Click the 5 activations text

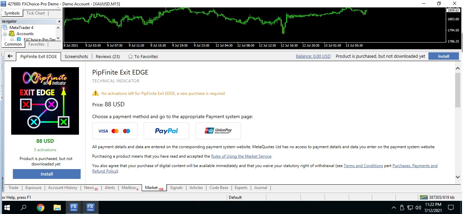45,150
